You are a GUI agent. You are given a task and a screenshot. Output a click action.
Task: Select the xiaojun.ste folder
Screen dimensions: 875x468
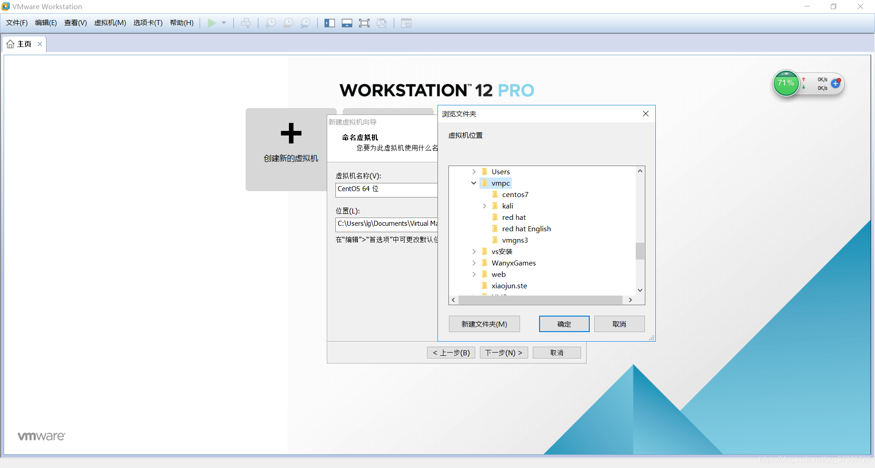[x=509, y=286]
